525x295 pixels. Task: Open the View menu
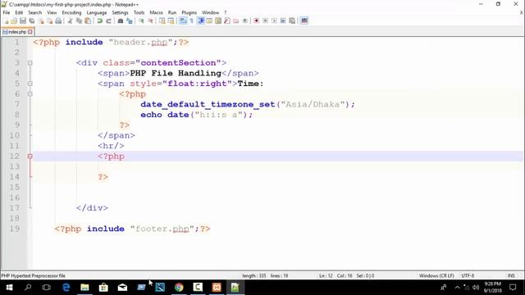(52, 13)
